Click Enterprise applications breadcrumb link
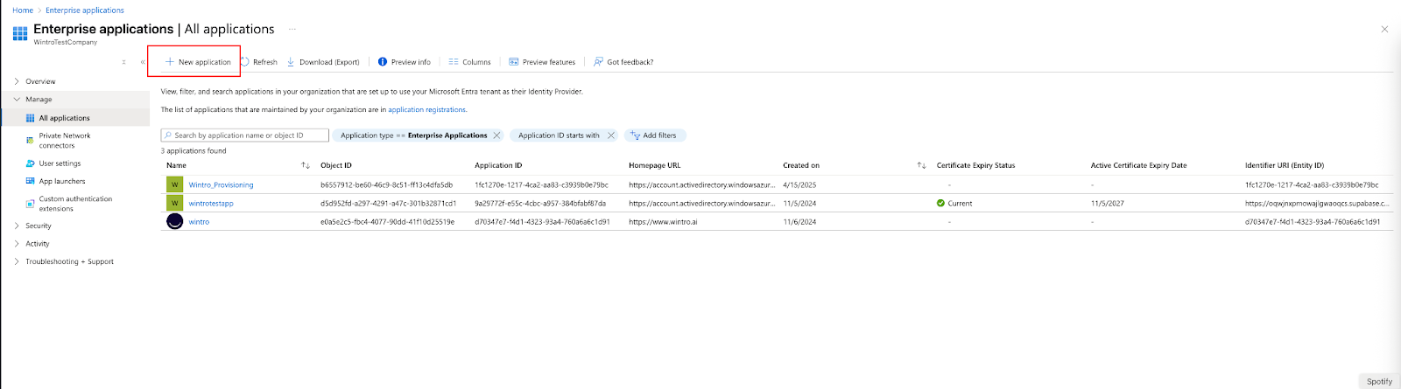 (x=85, y=10)
